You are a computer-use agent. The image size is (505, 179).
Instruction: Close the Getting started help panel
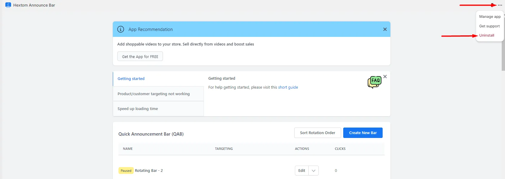click(x=385, y=77)
